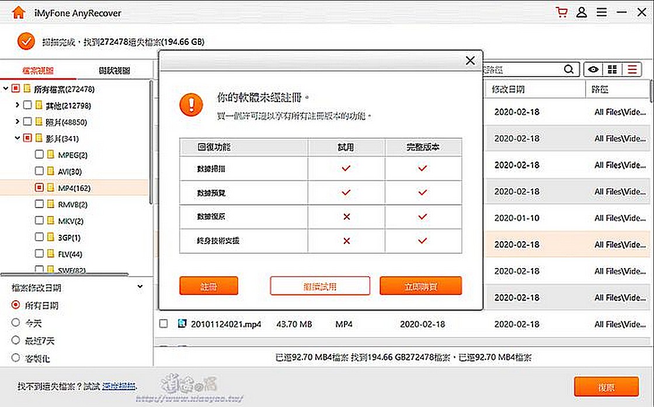Screen dimensions: 654x407
Task: Collapse the 檔案修改日期 filter section
Action: [x=140, y=287]
